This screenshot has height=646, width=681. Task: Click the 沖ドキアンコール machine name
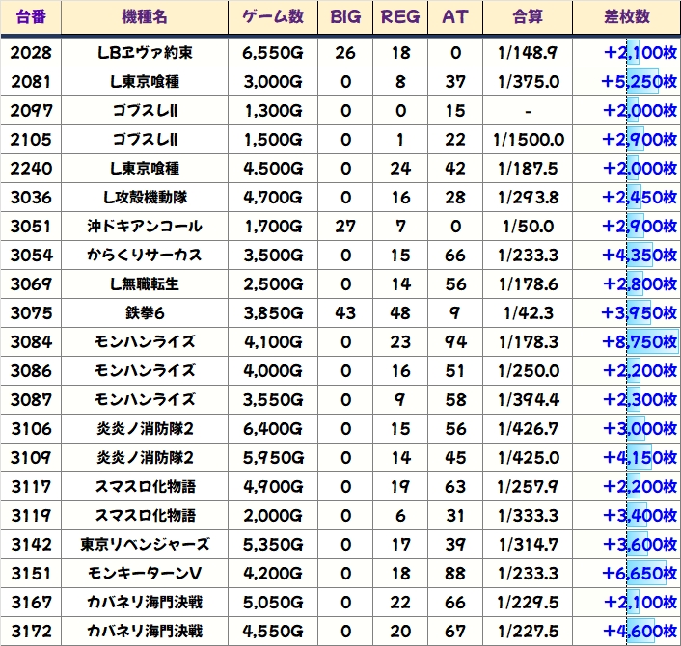click(x=145, y=227)
